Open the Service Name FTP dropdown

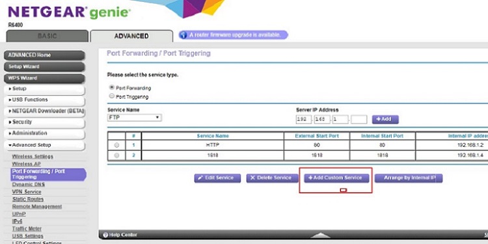(x=135, y=118)
